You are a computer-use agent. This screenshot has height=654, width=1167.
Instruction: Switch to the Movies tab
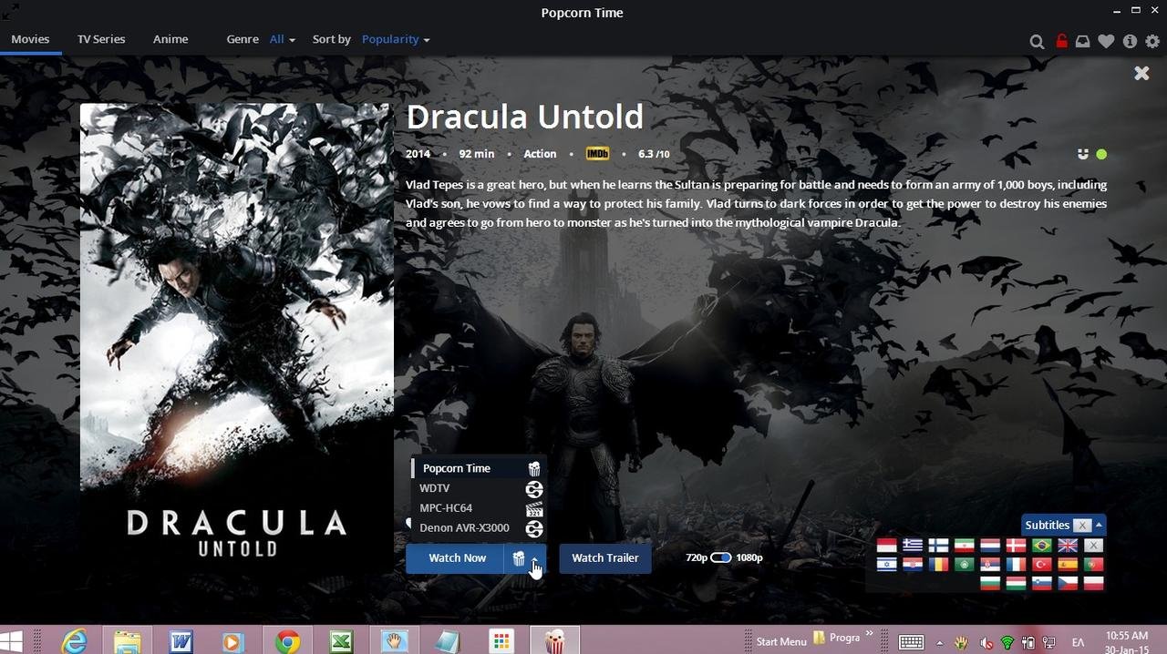30,39
